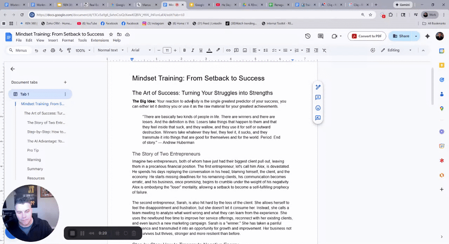449x244 pixels.
Task: Add a comment from the toolbar
Action: click(x=236, y=50)
